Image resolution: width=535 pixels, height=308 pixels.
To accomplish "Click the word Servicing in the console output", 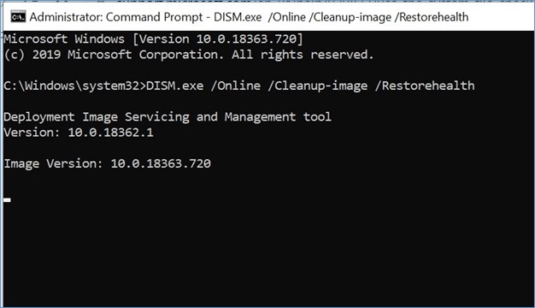I will click(157, 117).
